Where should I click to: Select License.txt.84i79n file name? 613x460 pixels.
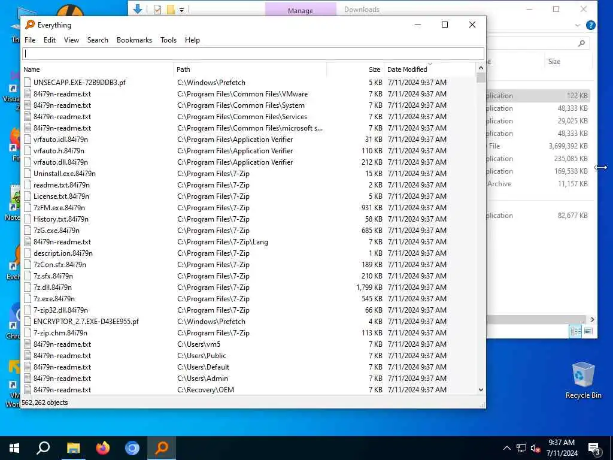(61, 196)
